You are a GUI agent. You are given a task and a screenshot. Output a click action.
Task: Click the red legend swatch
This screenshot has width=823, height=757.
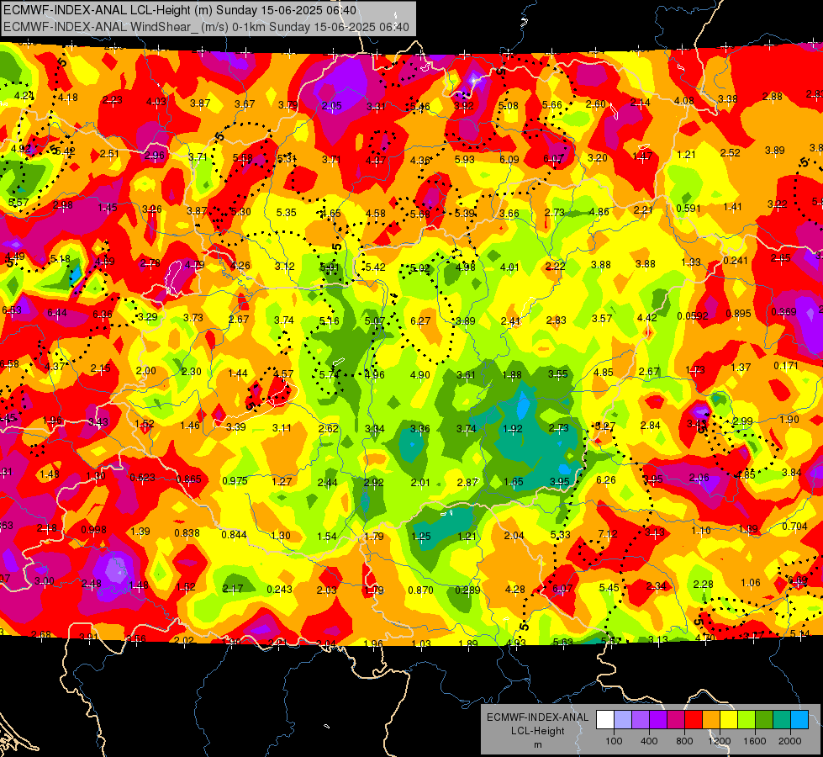coord(694,720)
